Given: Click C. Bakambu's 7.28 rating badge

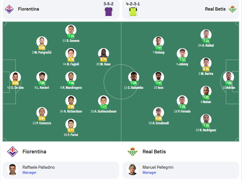Looking at the screenshot, I should tap(134, 83).
